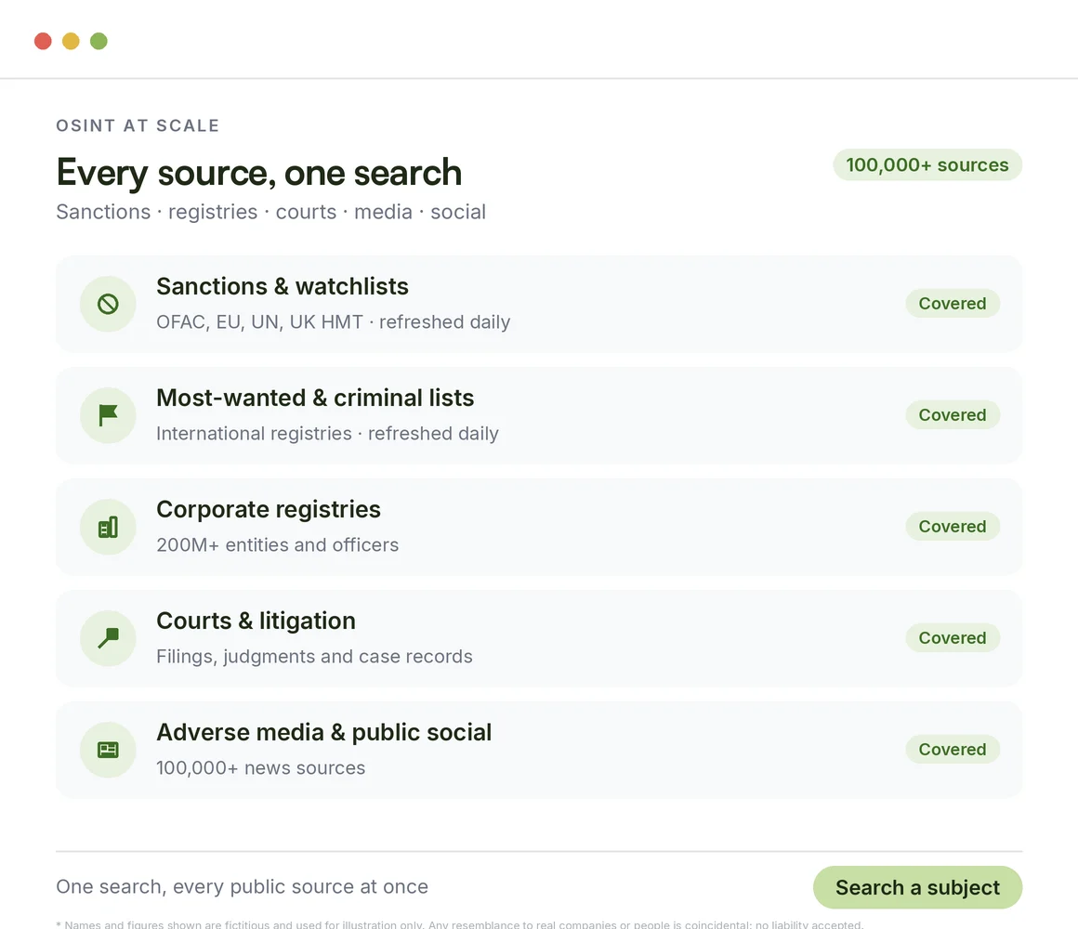The height and width of the screenshot is (929, 1078).
Task: Click the green maximize window dot
Action: [x=99, y=41]
